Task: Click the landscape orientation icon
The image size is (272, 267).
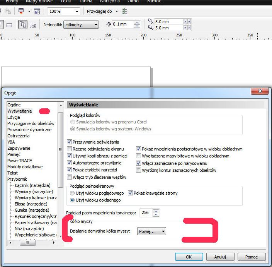Action: click(x=10, y=25)
